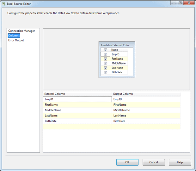Select the FirstName external column cell

[77, 105]
